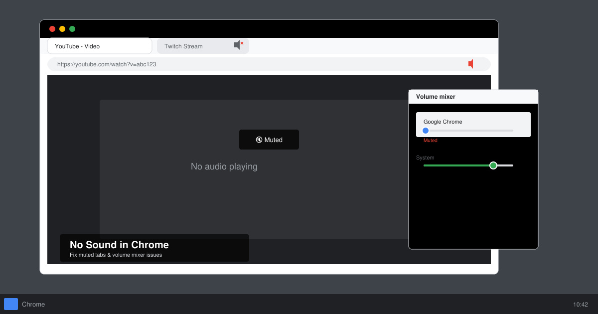Click the youtube.com address bar URL
Viewport: 598px width, 314px height.
coord(107,64)
